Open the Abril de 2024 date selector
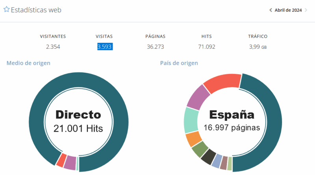The image size is (315, 175). point(288,10)
